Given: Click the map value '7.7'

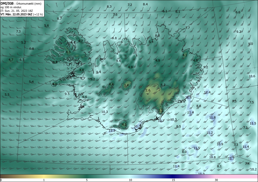Looking at the screenshot, I should click(188, 28).
